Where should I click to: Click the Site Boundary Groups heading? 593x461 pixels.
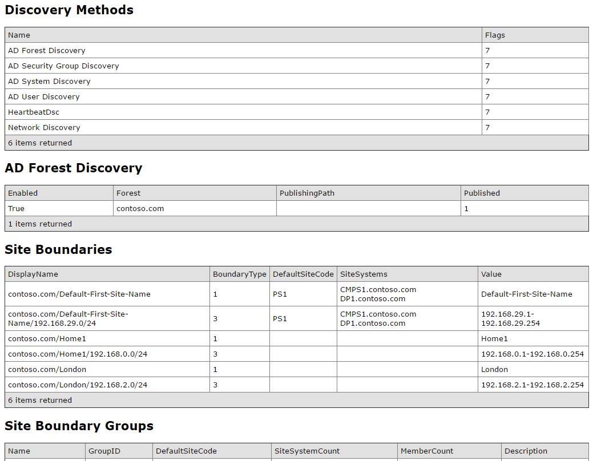(x=79, y=426)
